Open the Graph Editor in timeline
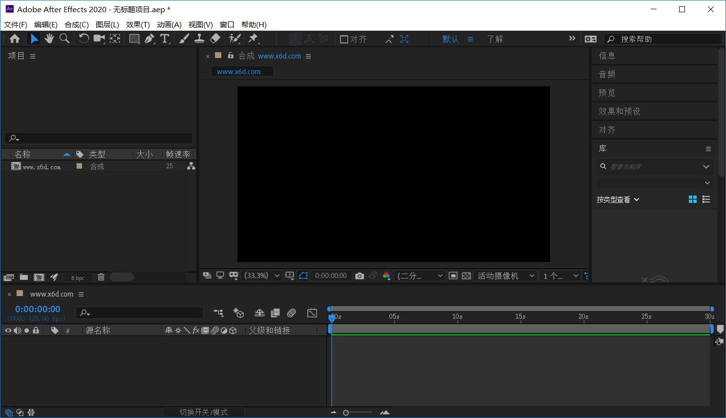This screenshot has height=418, width=726. pos(312,313)
